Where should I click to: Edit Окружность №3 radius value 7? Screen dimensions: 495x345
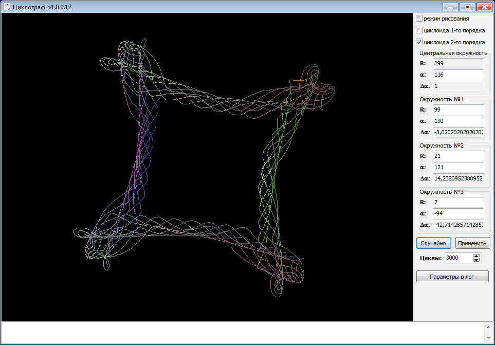(458, 202)
